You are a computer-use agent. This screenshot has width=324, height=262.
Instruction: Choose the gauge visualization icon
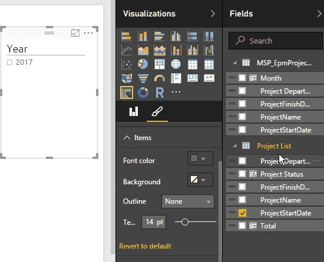click(160, 78)
